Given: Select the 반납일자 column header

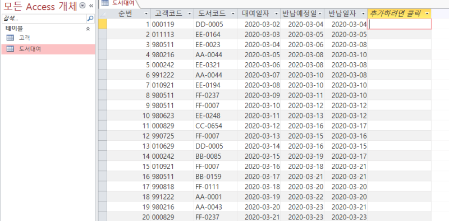Looking at the screenshot, I should [346, 13].
